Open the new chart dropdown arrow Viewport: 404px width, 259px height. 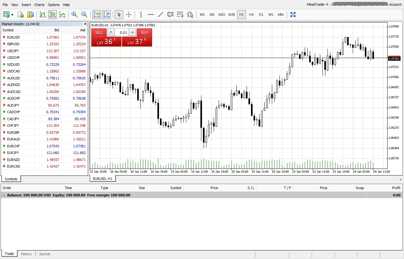point(12,15)
